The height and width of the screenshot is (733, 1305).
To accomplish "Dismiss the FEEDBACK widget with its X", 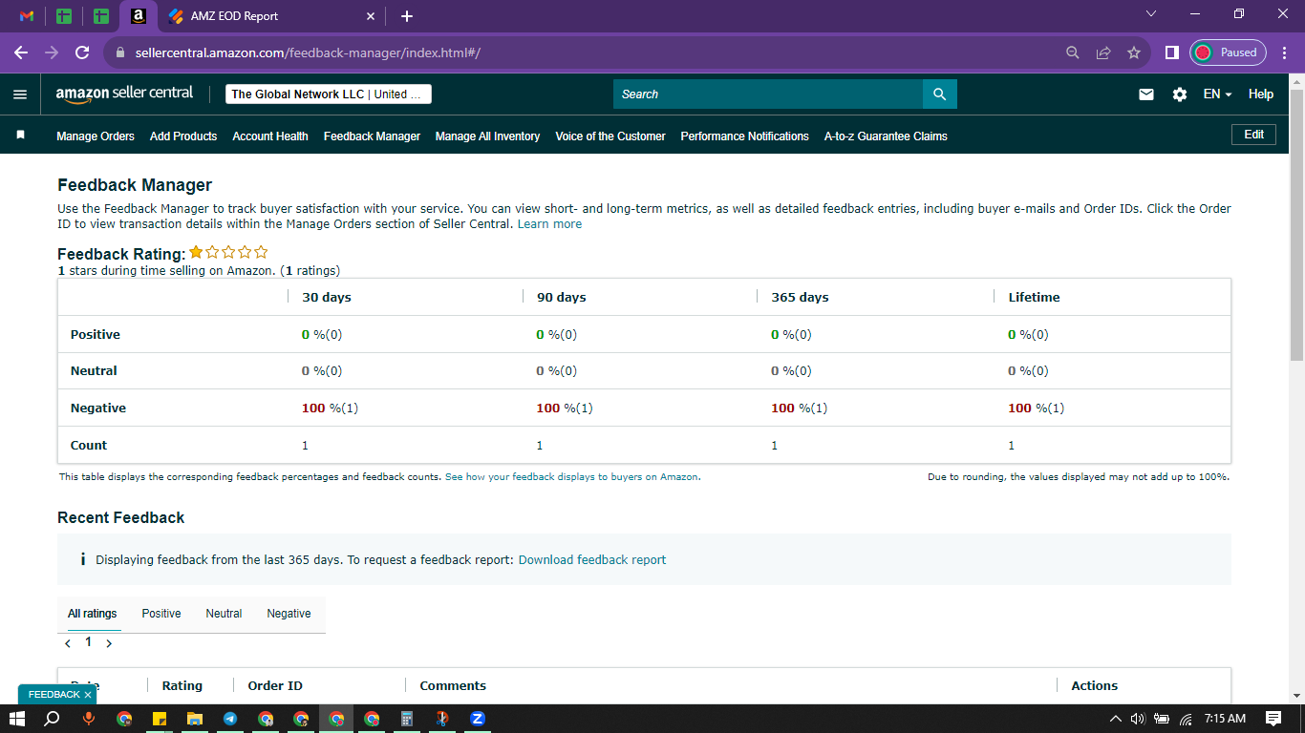I will coord(88,696).
